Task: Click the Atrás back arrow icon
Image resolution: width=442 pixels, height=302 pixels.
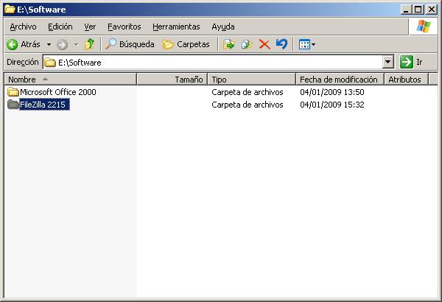Action: click(13, 44)
